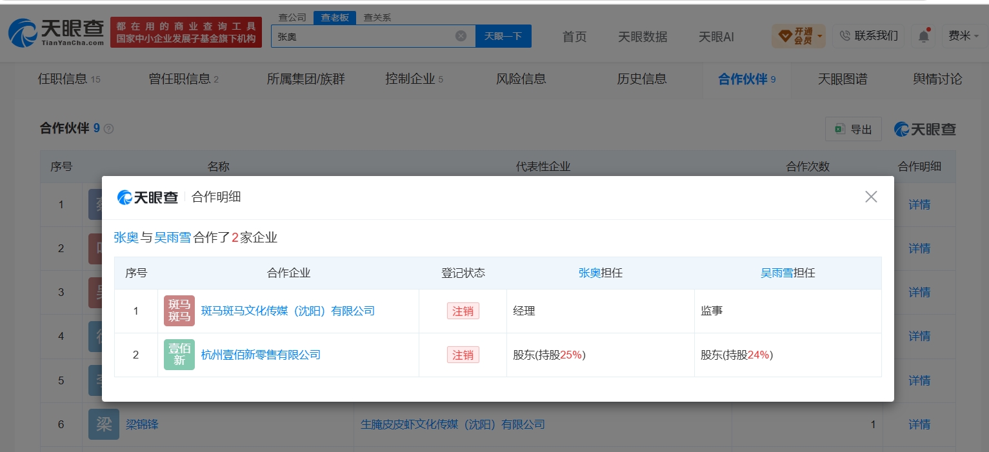The image size is (989, 452).
Task: Go to 所属集团/族群 tab
Action: click(306, 79)
